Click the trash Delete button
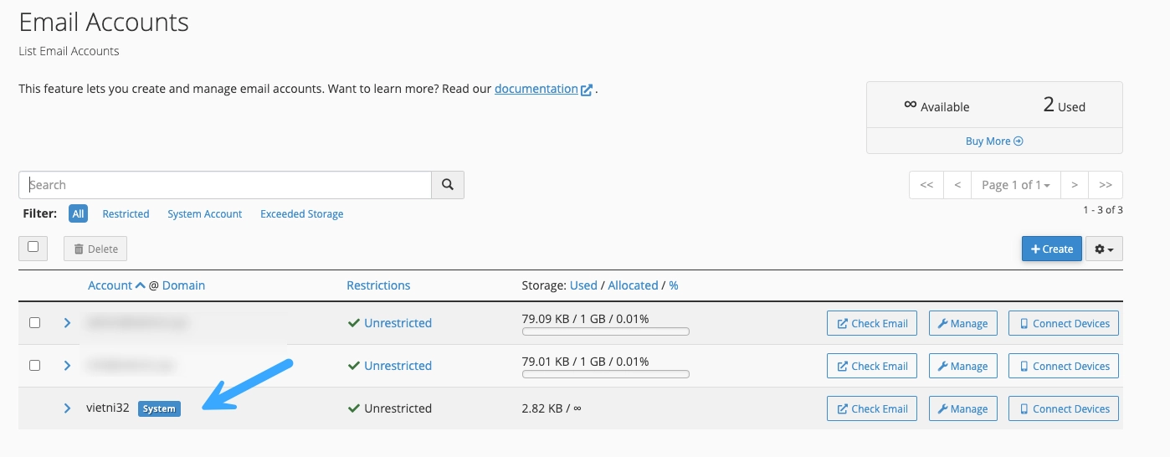The image size is (1170, 457). [95, 249]
